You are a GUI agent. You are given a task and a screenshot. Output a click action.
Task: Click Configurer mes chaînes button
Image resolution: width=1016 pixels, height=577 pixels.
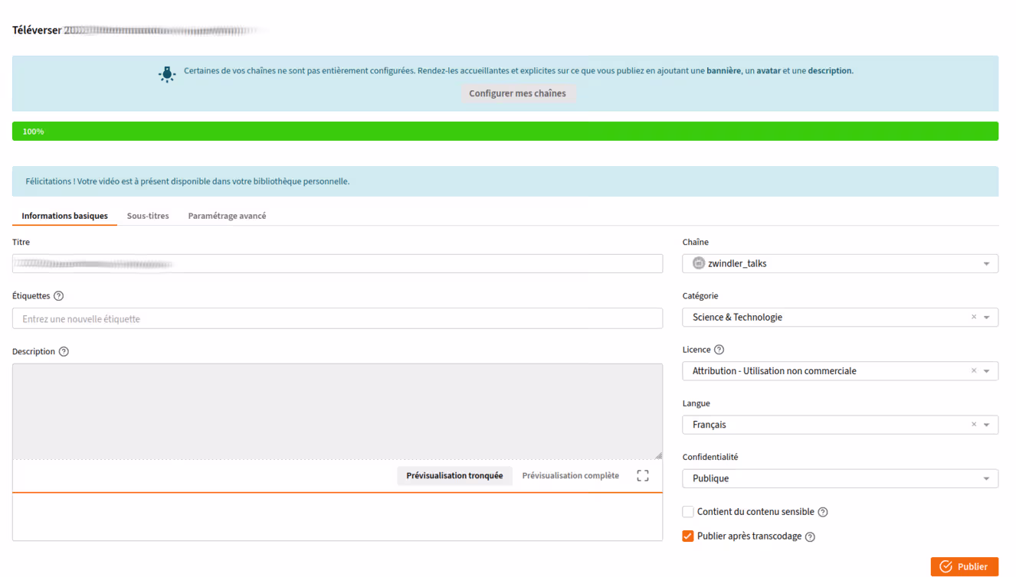click(517, 93)
